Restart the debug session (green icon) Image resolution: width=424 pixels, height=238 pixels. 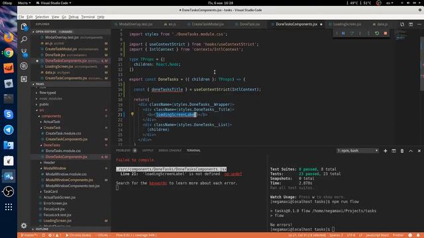[x=377, y=33]
